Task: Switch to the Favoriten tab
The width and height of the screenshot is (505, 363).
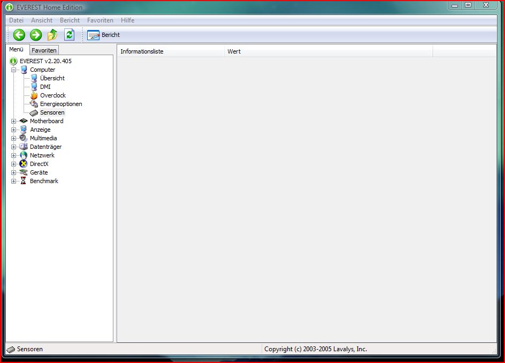Action: click(x=44, y=50)
